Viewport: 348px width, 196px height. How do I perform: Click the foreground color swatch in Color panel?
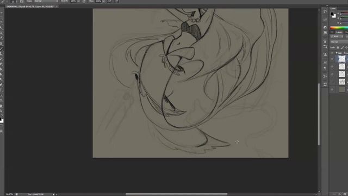[332, 14]
